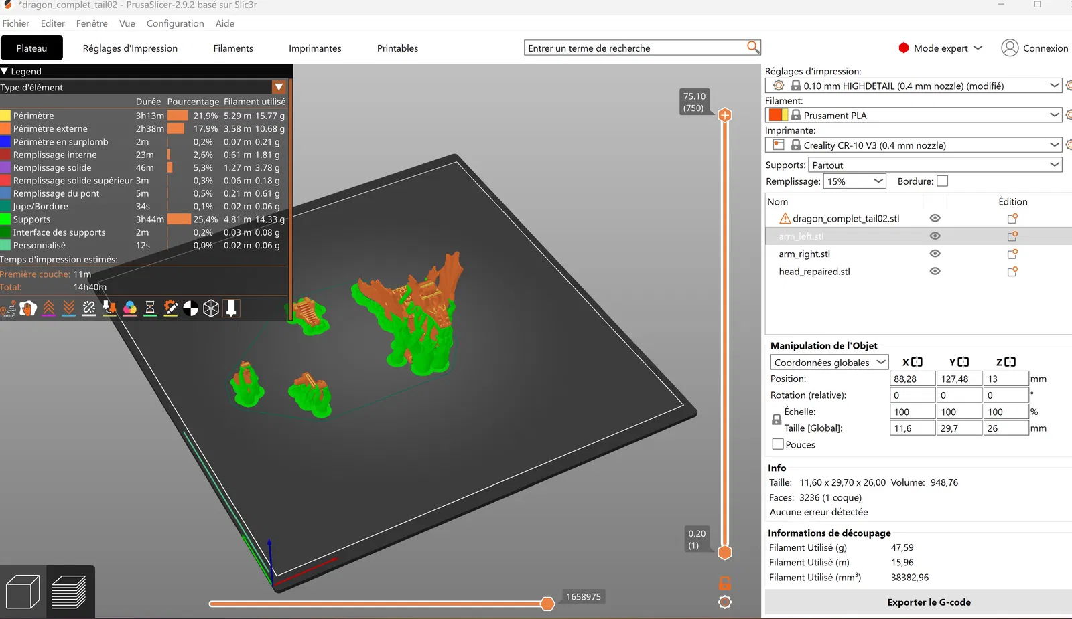Open Supports dropdown set to Partout

(x=935, y=165)
